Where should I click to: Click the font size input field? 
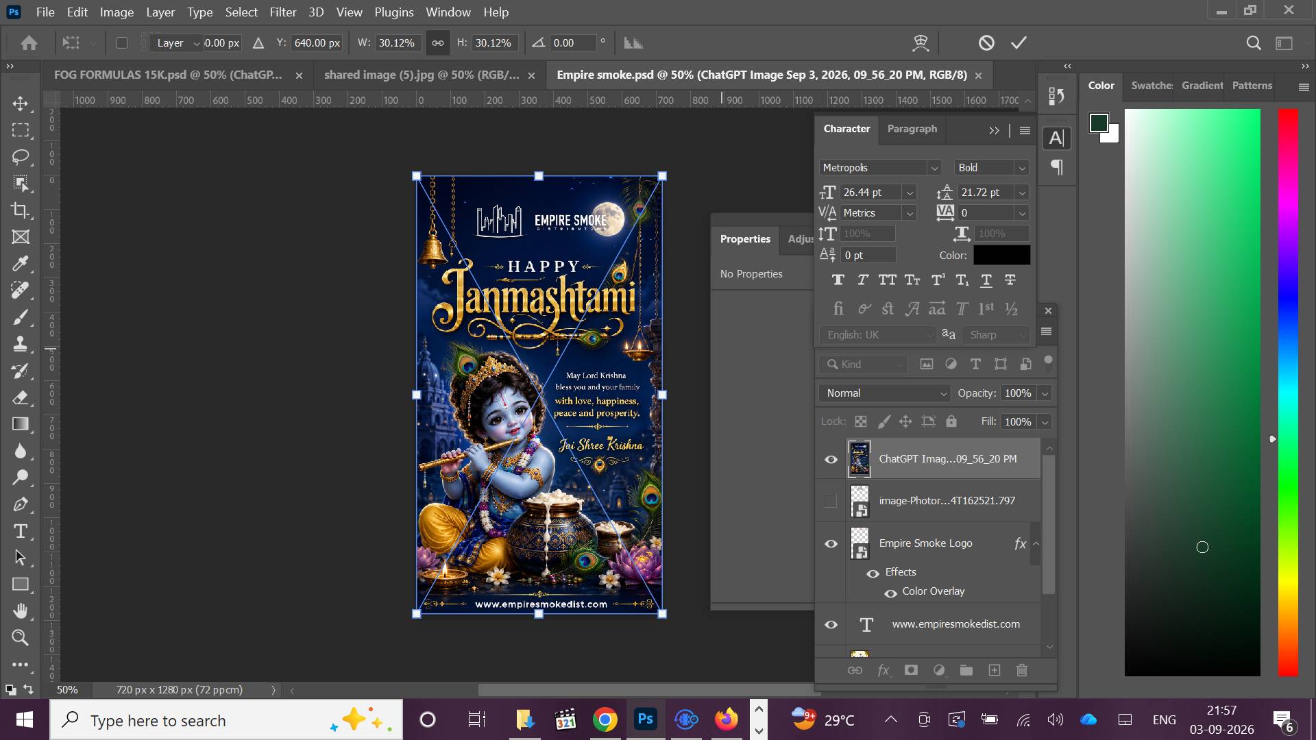point(870,193)
